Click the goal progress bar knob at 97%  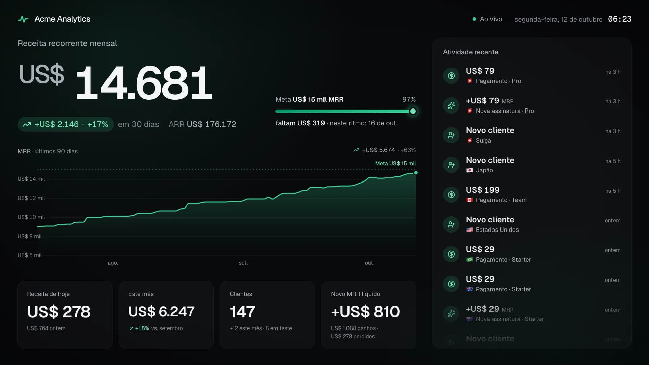413,111
